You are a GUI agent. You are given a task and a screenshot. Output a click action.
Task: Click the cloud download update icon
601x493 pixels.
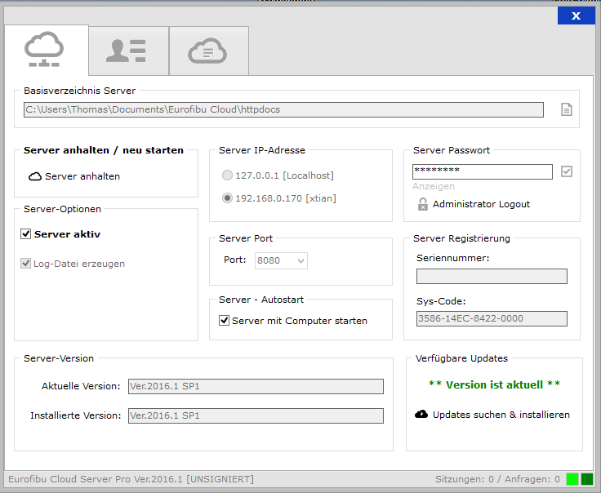[x=421, y=414]
